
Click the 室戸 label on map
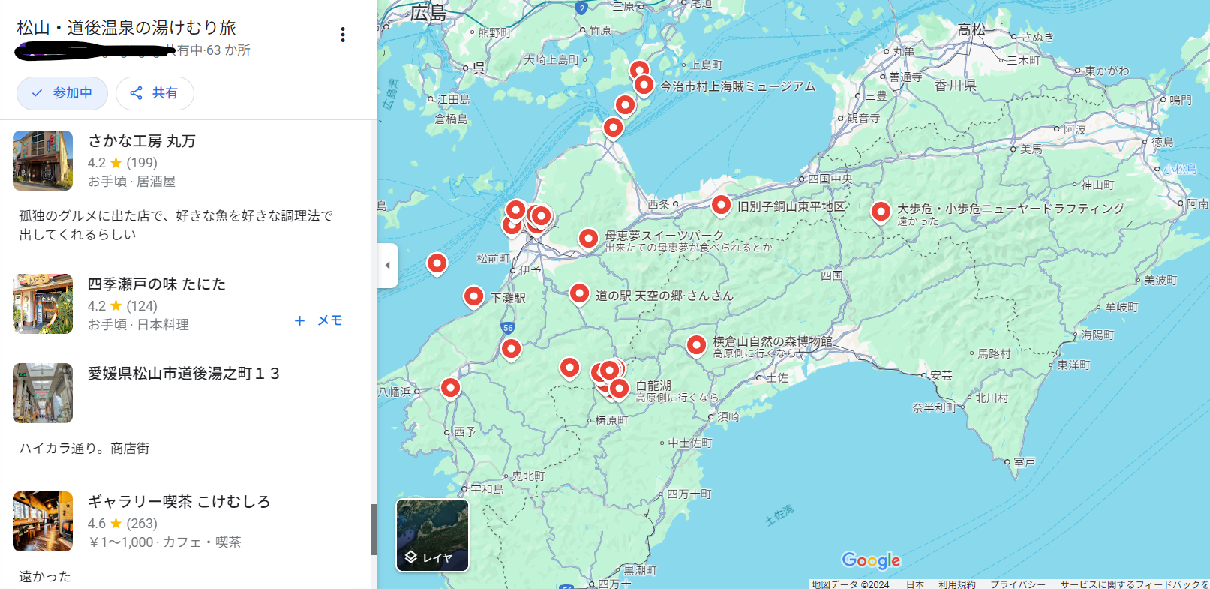tap(1024, 462)
